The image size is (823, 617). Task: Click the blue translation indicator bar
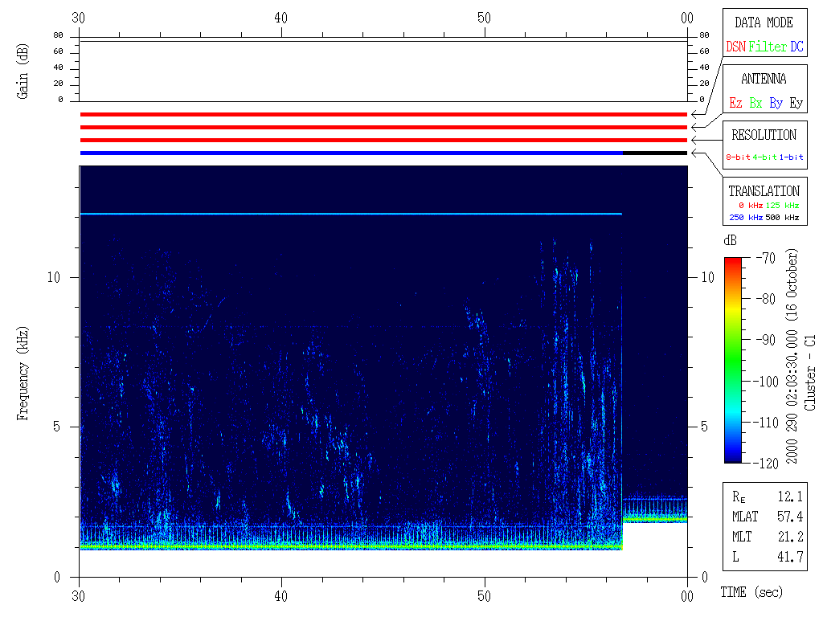351,153
